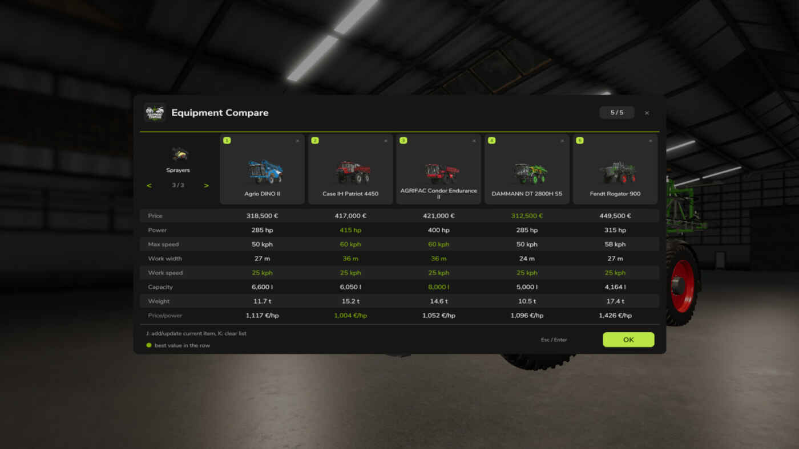Click number 5 badge on Fendt card
Image resolution: width=799 pixels, height=449 pixels.
(x=580, y=140)
